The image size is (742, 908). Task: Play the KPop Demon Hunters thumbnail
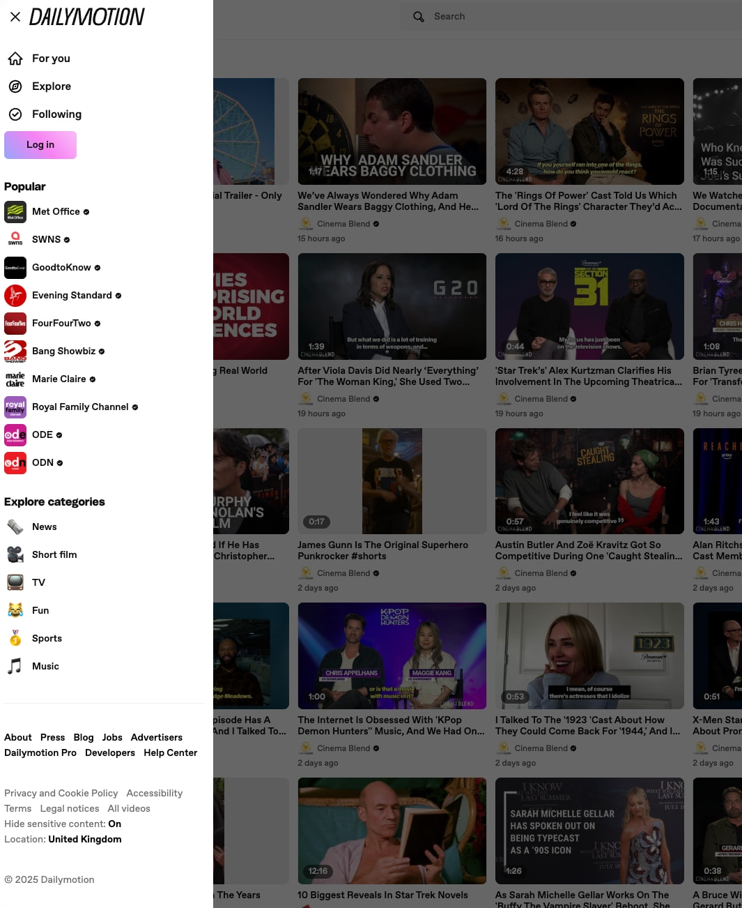(392, 656)
